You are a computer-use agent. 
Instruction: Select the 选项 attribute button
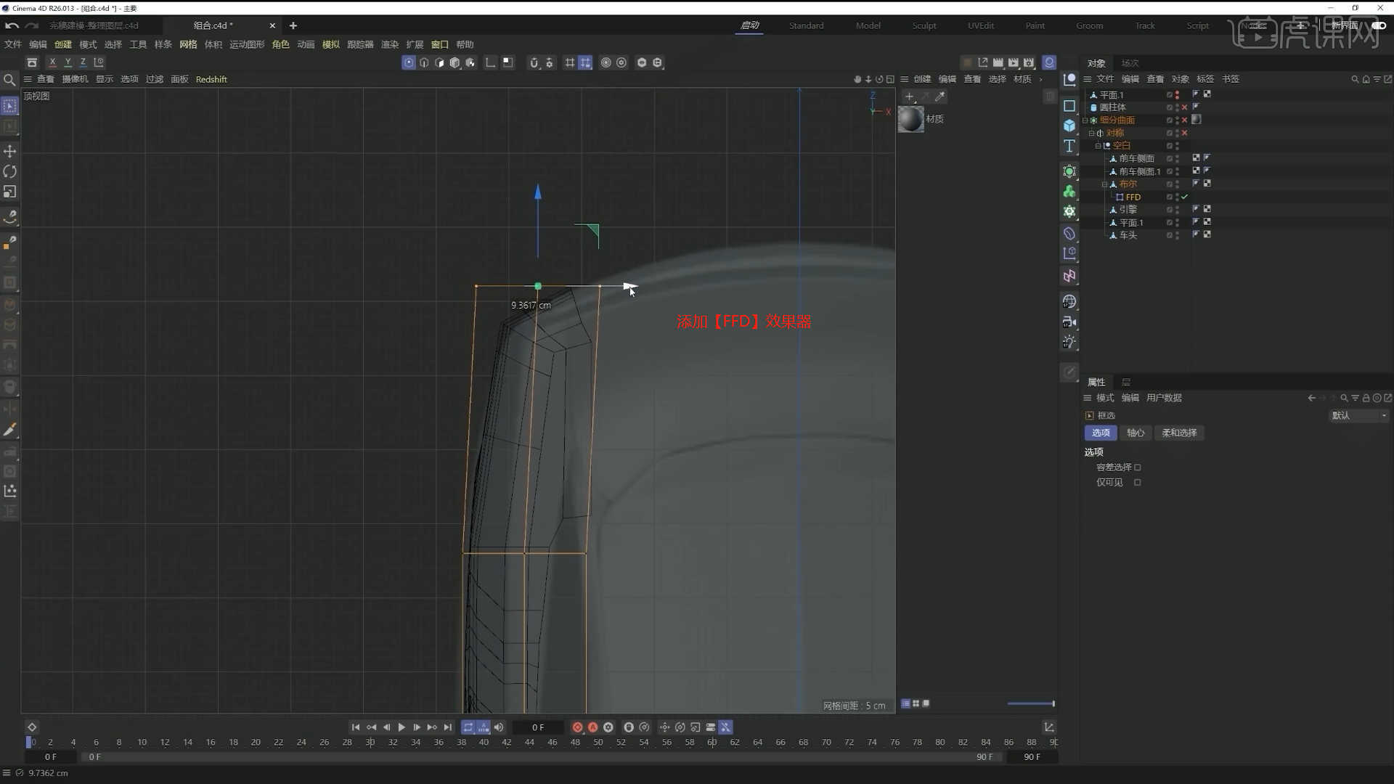point(1101,433)
